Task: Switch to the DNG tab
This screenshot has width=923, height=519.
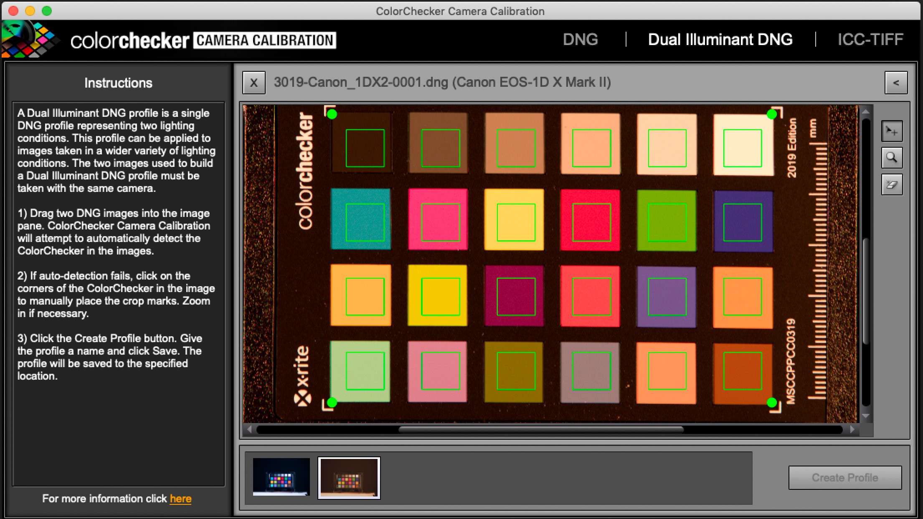Action: tap(580, 40)
